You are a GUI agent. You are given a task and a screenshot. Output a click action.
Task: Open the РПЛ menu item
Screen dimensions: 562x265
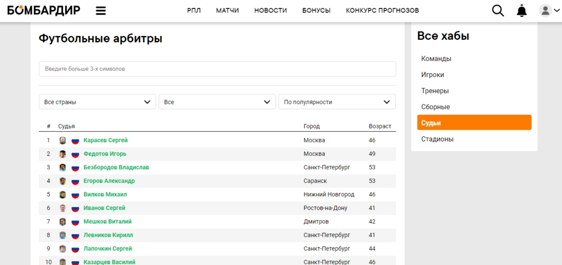coord(194,11)
